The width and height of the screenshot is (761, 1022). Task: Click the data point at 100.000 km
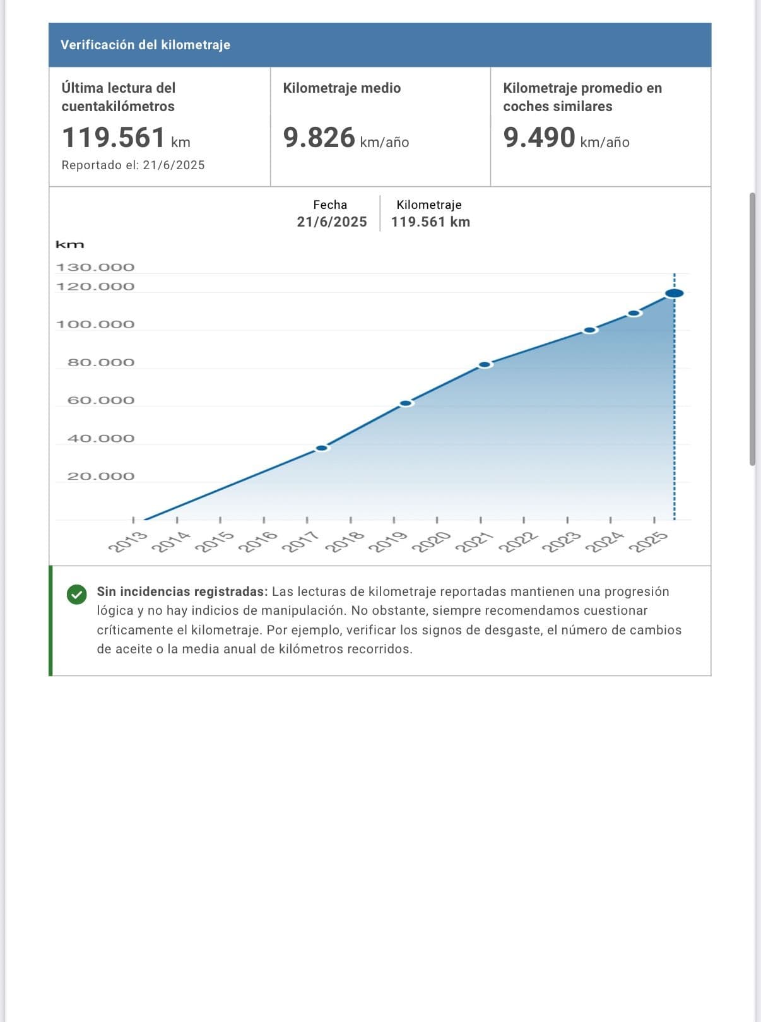590,330
